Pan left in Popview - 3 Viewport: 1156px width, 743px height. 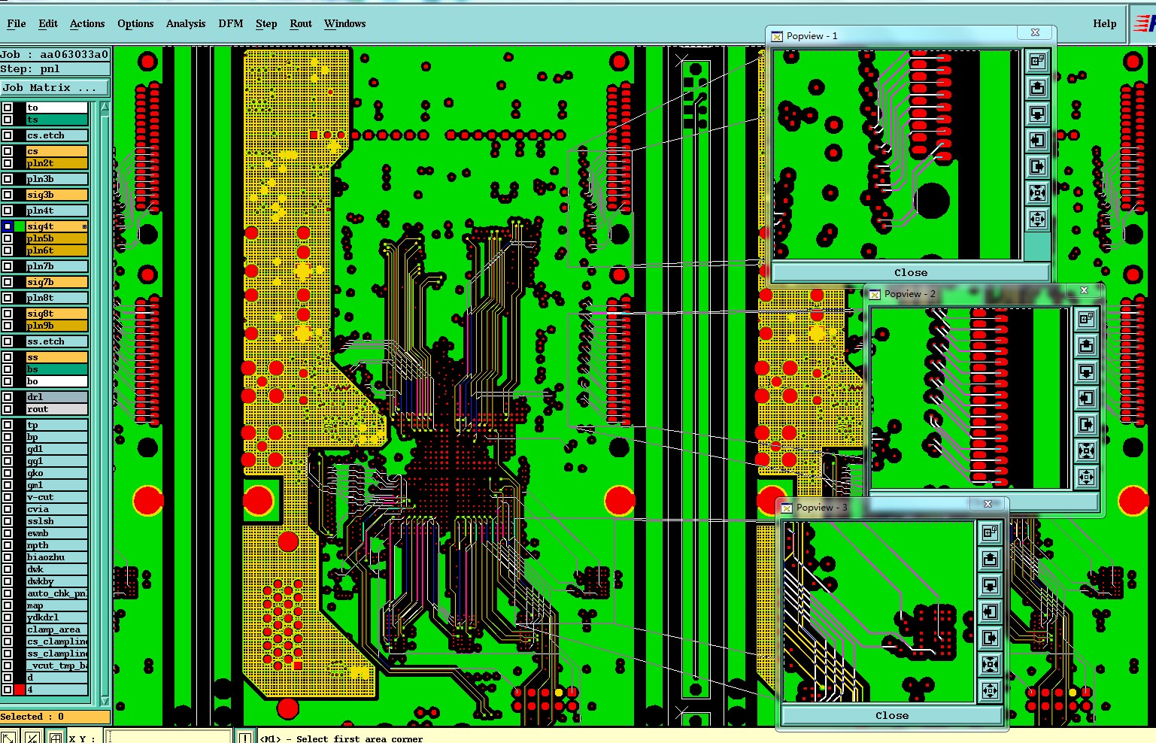pyautogui.click(x=990, y=611)
